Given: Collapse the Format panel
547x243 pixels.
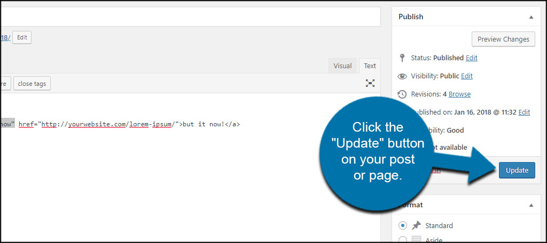Looking at the screenshot, I should (531, 205).
